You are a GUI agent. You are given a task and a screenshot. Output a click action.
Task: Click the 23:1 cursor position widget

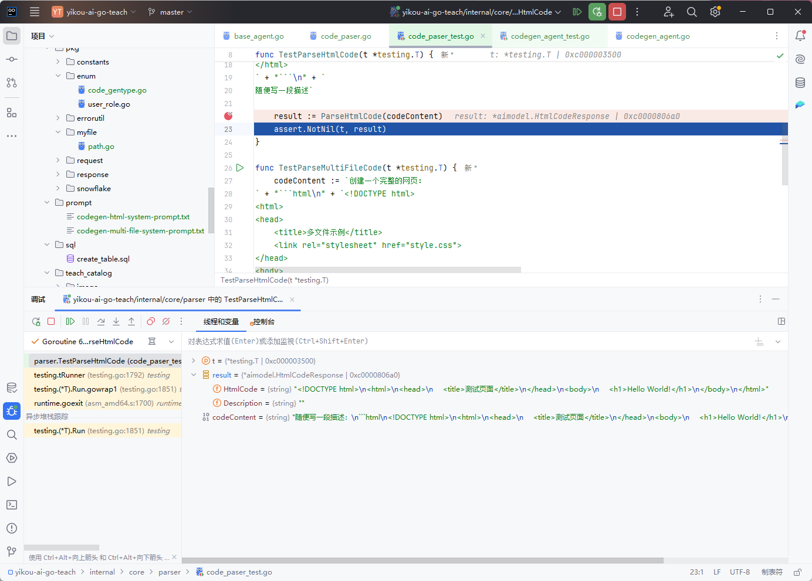697,572
